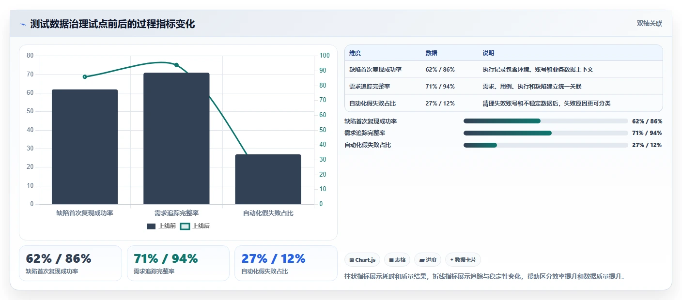Click the 说明 column header
This screenshot has height=300, width=682.
pyautogui.click(x=488, y=53)
